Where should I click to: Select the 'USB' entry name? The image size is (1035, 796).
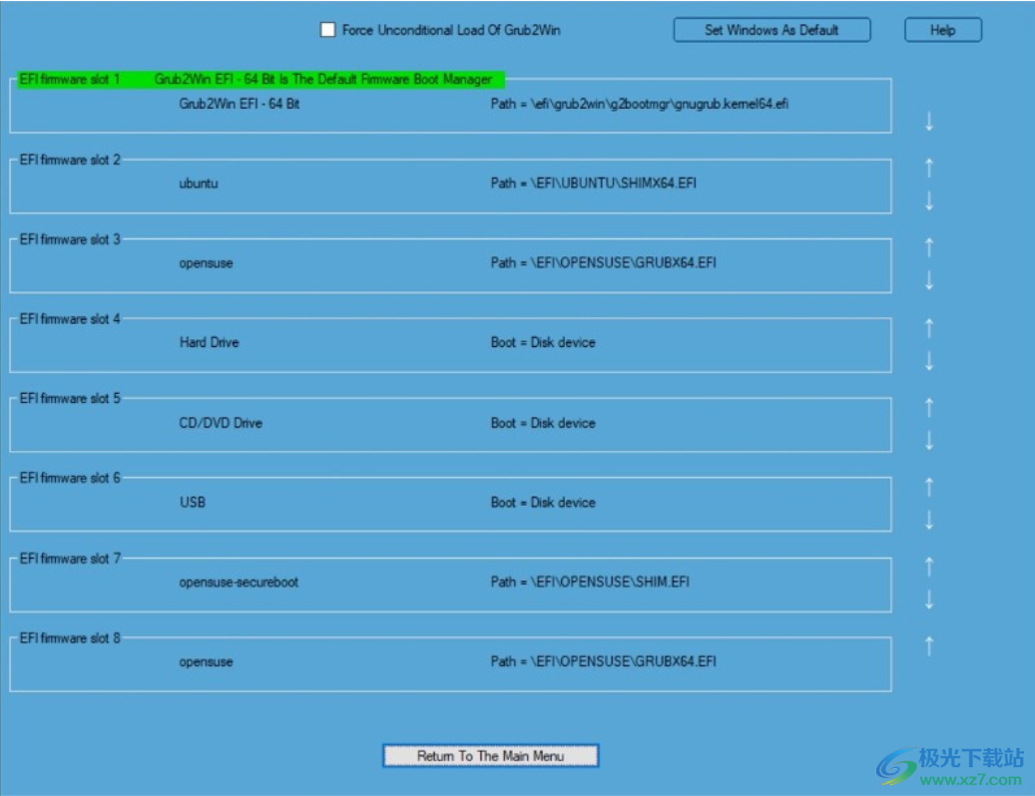[192, 503]
